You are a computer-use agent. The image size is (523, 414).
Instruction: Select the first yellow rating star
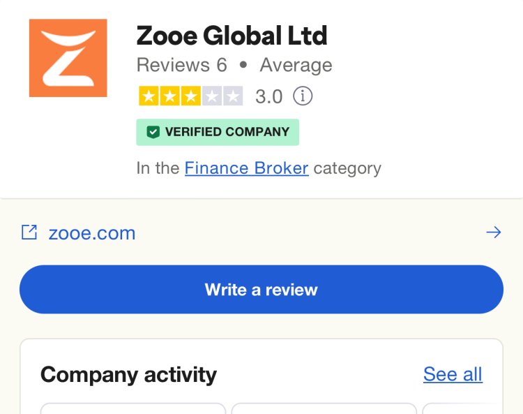pos(149,96)
